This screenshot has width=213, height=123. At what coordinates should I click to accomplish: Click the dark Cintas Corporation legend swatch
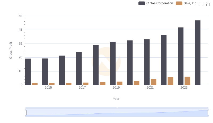pos(142,3)
